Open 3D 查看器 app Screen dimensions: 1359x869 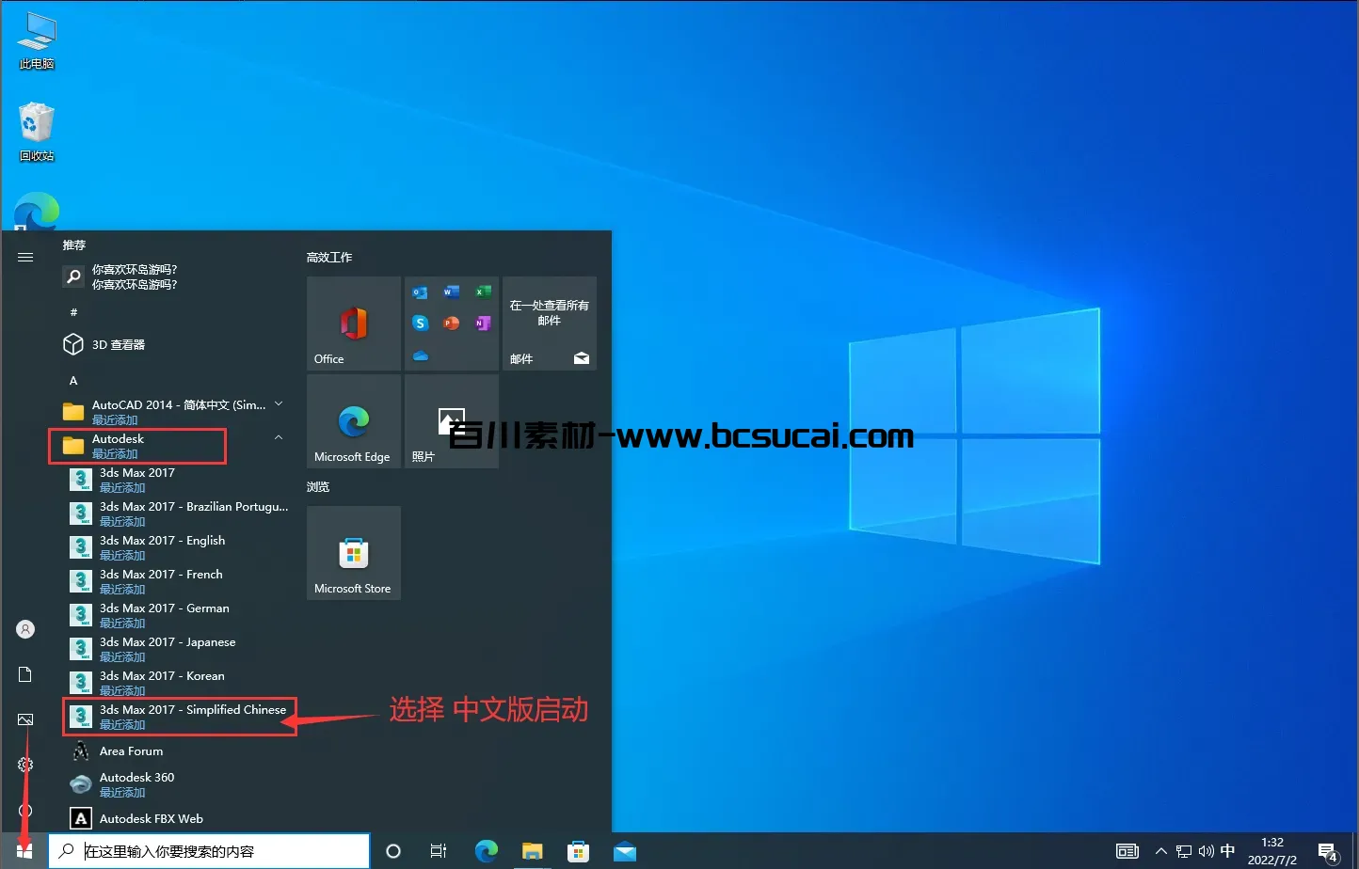pos(174,344)
